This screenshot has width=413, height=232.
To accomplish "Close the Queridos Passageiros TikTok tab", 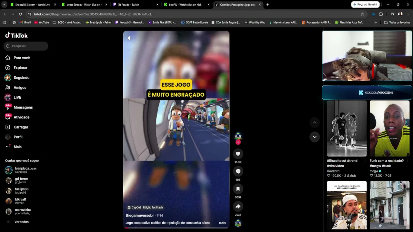I will [x=260, y=5].
